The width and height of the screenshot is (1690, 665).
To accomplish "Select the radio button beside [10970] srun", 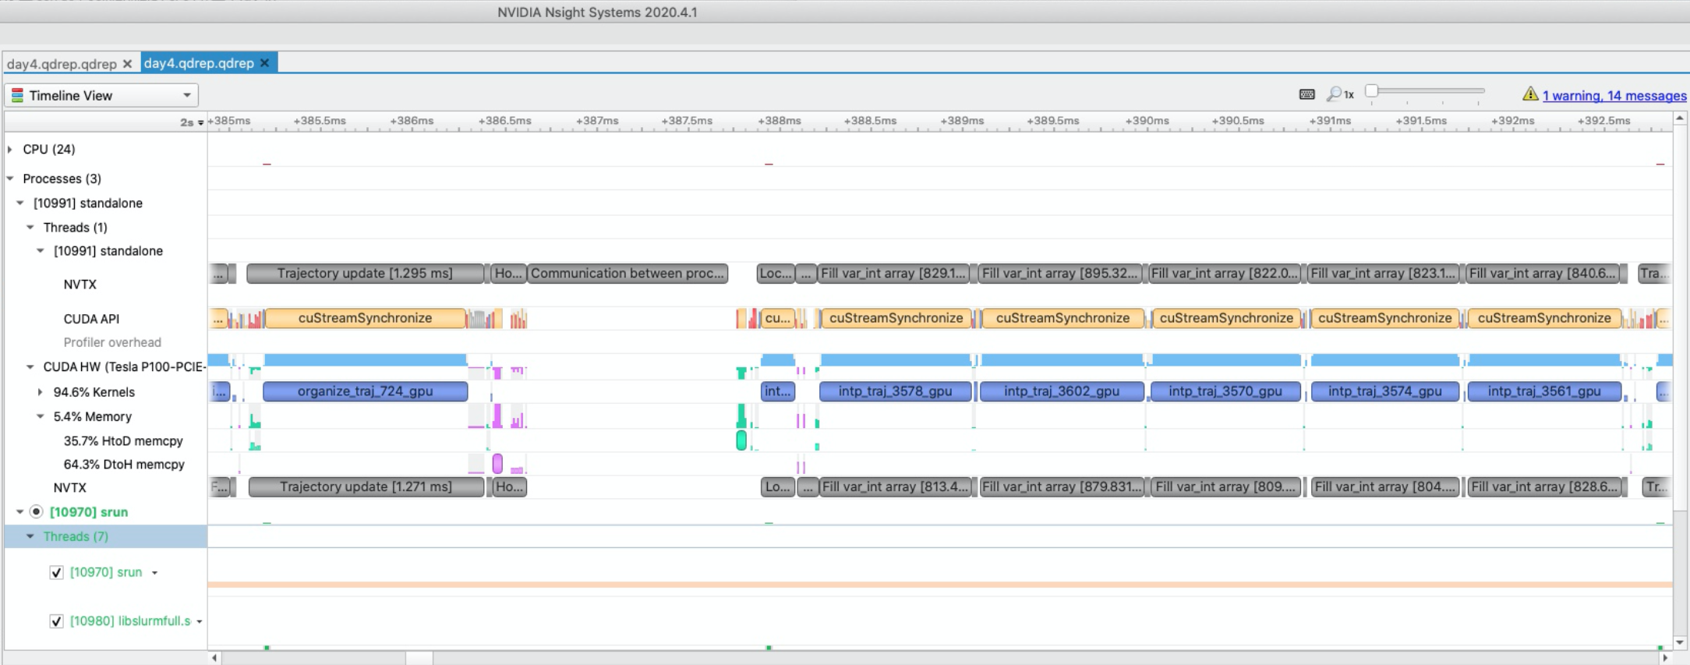I will pyautogui.click(x=36, y=511).
